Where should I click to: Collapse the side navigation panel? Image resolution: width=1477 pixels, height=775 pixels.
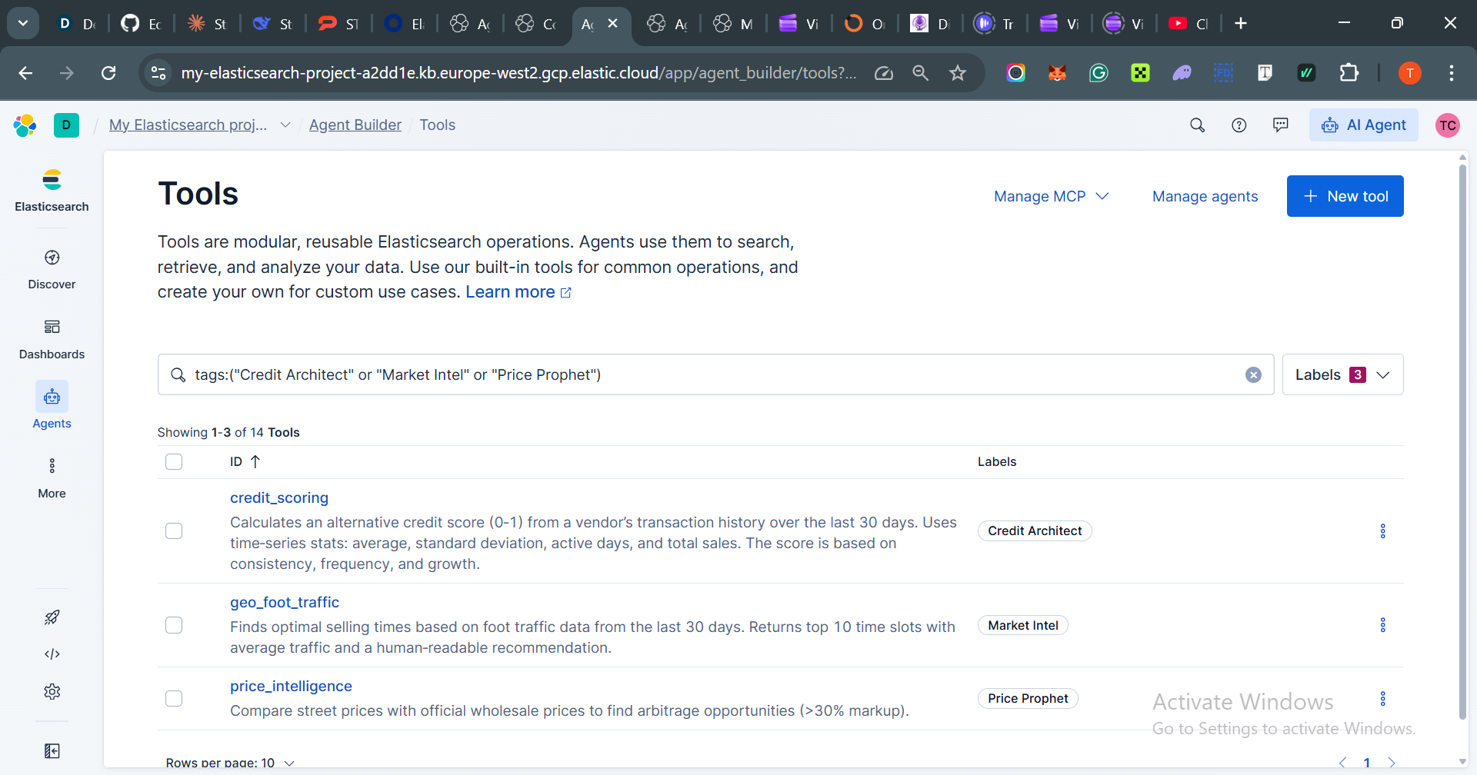pyautogui.click(x=52, y=751)
